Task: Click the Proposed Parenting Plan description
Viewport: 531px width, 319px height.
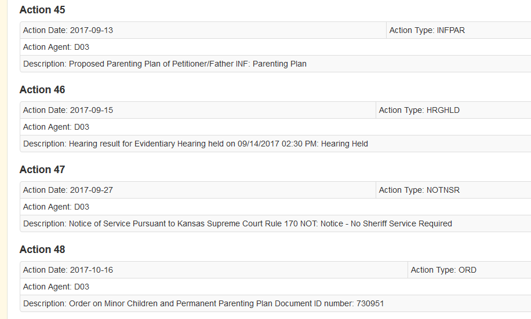Action: click(165, 64)
